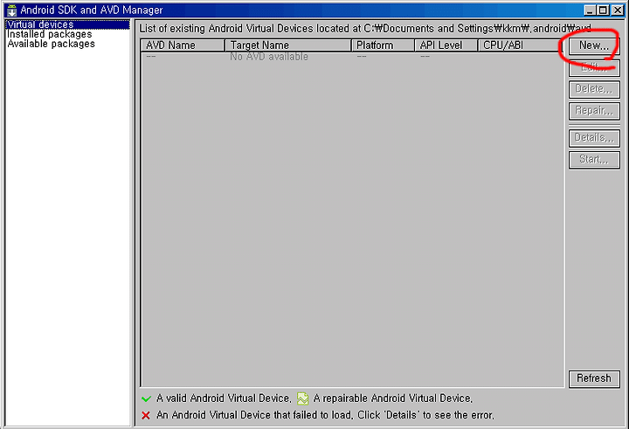Click the Details... button
Image resolution: width=629 pixels, height=429 pixels.
coord(594,138)
